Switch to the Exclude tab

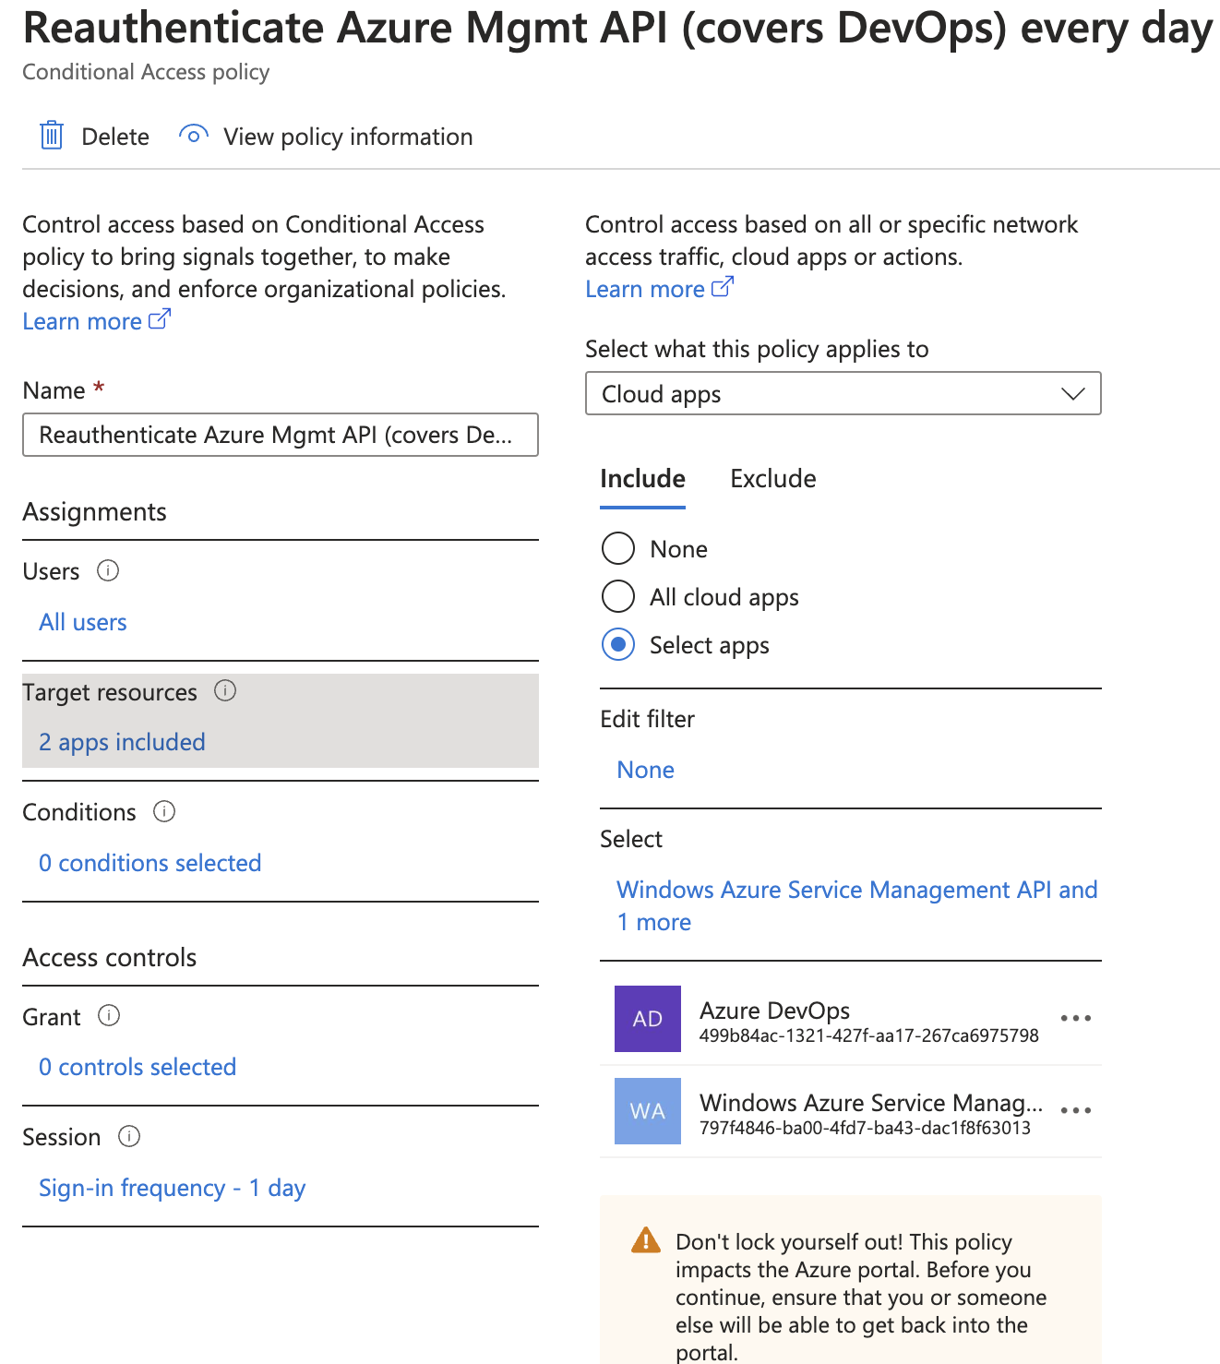click(x=772, y=478)
